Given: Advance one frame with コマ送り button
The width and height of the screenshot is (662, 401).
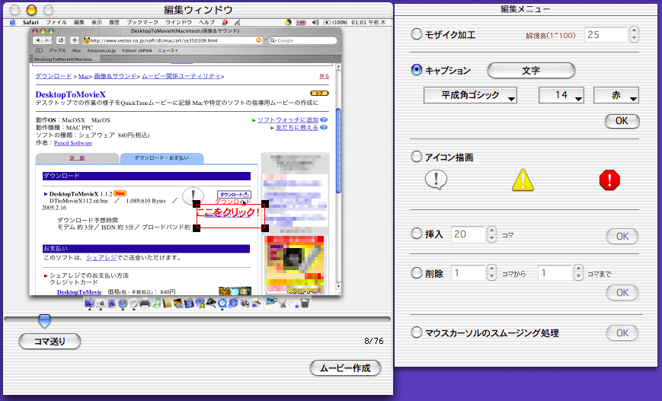Looking at the screenshot, I should [x=50, y=342].
